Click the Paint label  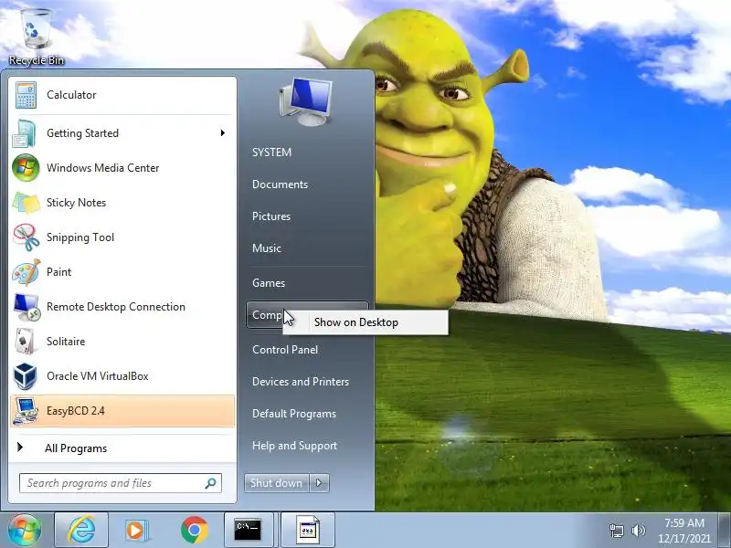58,272
